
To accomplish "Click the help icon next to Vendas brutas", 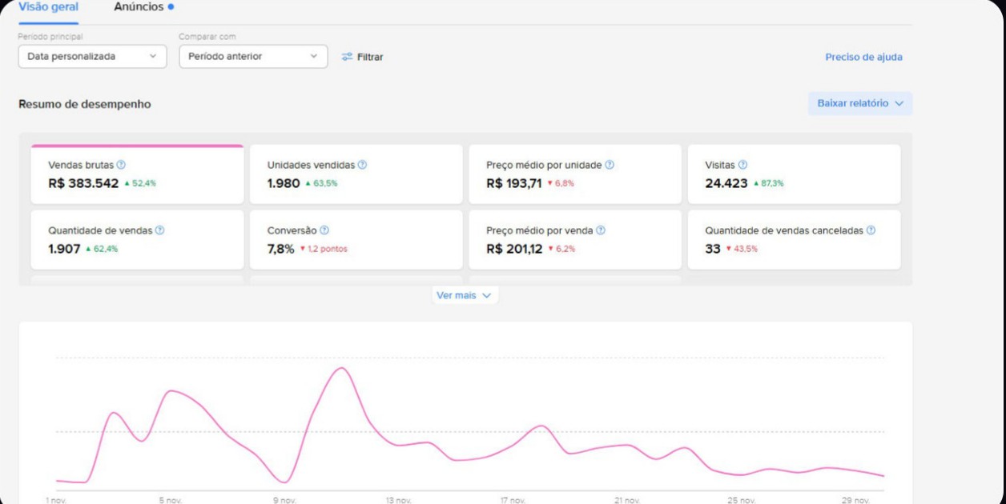I will [121, 165].
